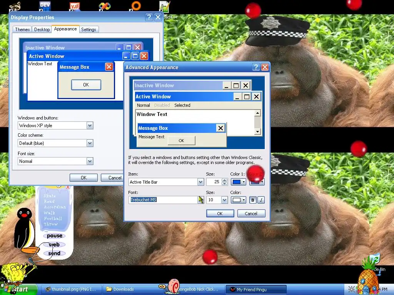Viewport: 394px width, 295px height.
Task: Open the Font dropdown showing Trebuchet MS
Action: point(200,200)
